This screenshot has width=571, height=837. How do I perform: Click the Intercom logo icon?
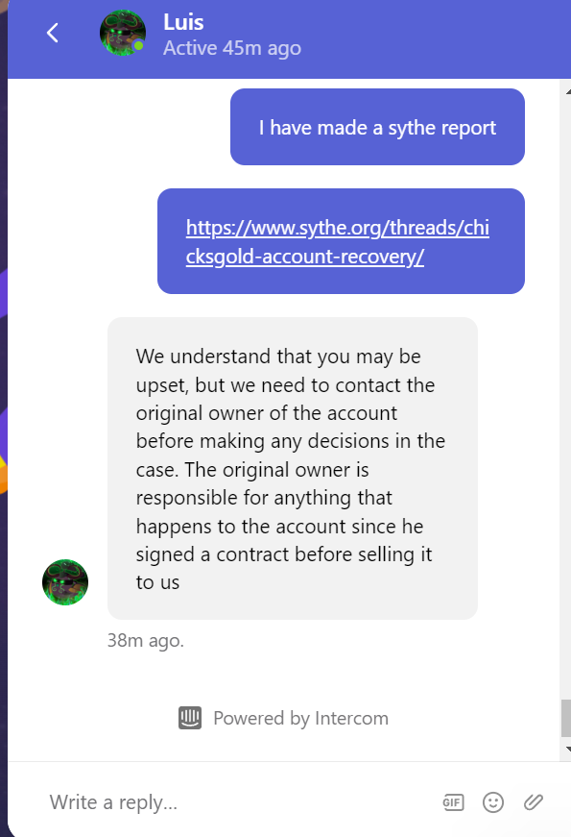coord(190,718)
